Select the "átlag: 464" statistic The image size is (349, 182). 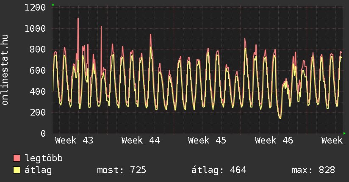click(x=219, y=170)
